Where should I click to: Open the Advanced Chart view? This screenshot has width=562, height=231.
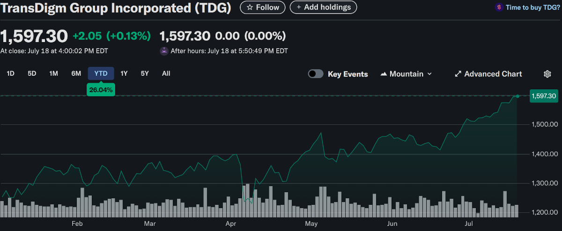(488, 74)
